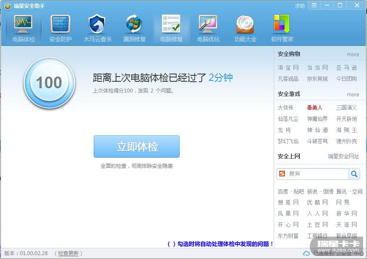Screen dimensions: 367x259
Task: Open the 梦幻飞仙 game link
Action: pos(288,142)
